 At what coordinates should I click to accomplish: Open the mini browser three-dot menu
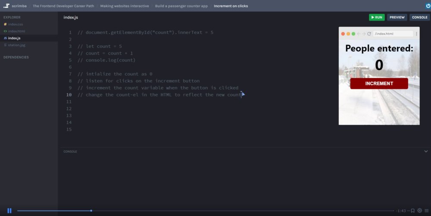pos(416,34)
